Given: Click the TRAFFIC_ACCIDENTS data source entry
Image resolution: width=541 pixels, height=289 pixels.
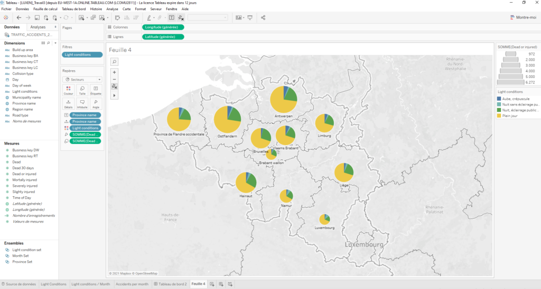Looking at the screenshot, I should tap(29, 35).
